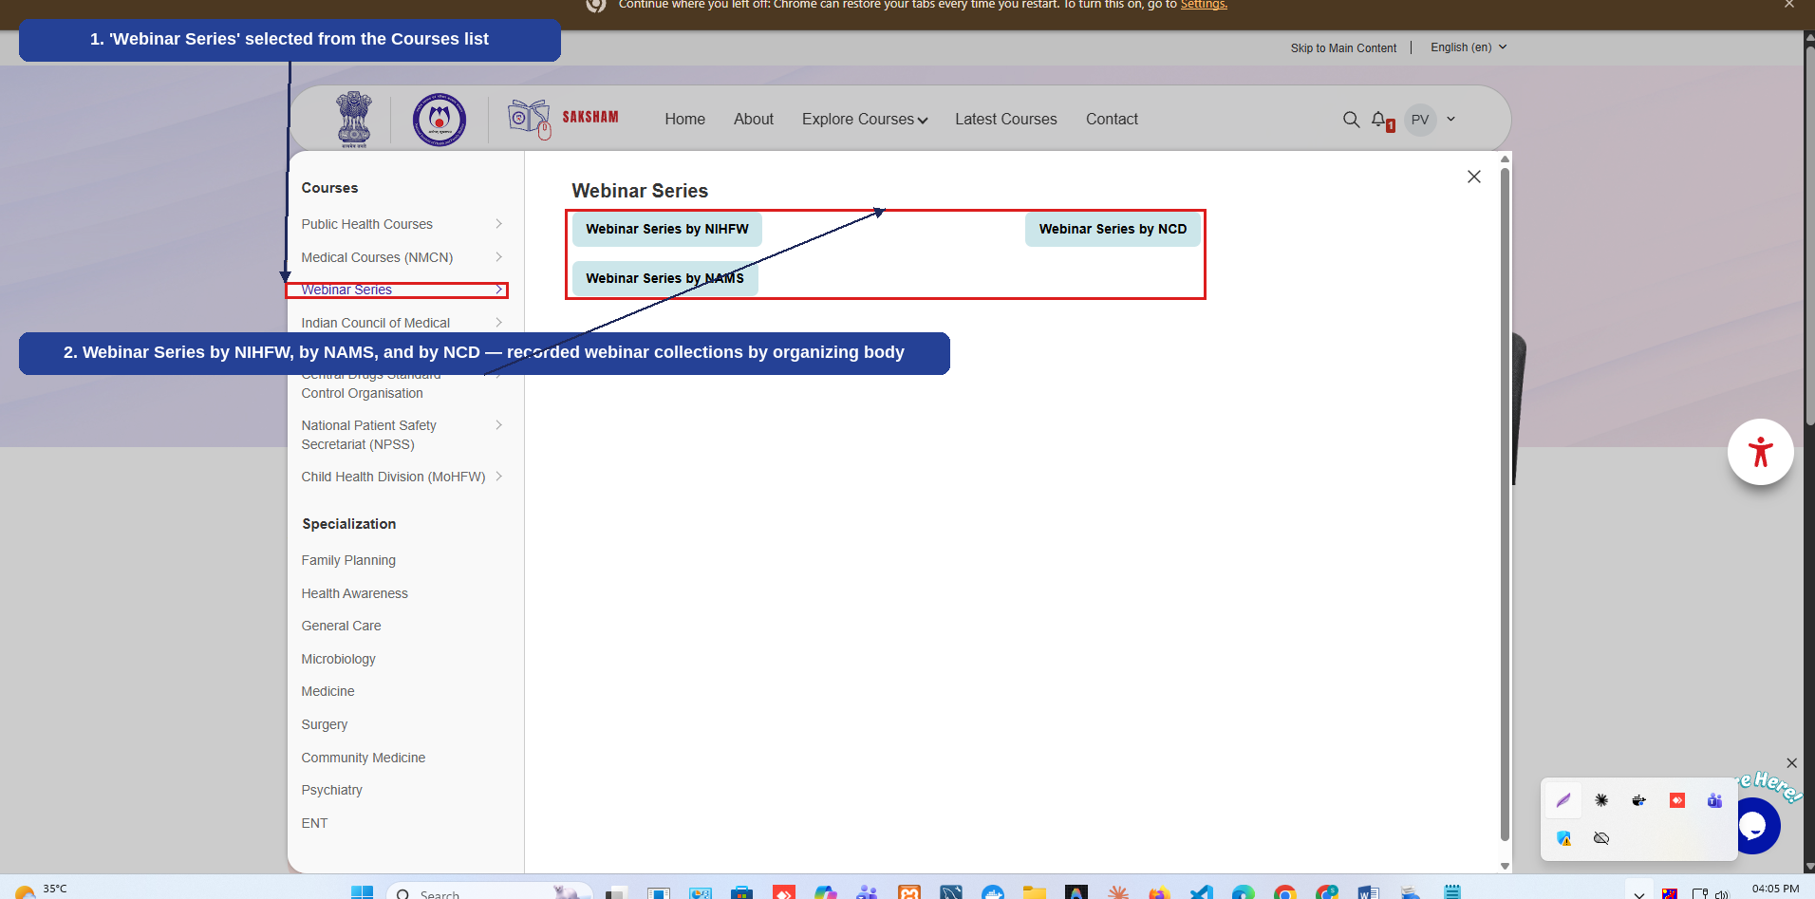Expand the user profile menu arrow
Screen dimensions: 1815x899
(1450, 120)
